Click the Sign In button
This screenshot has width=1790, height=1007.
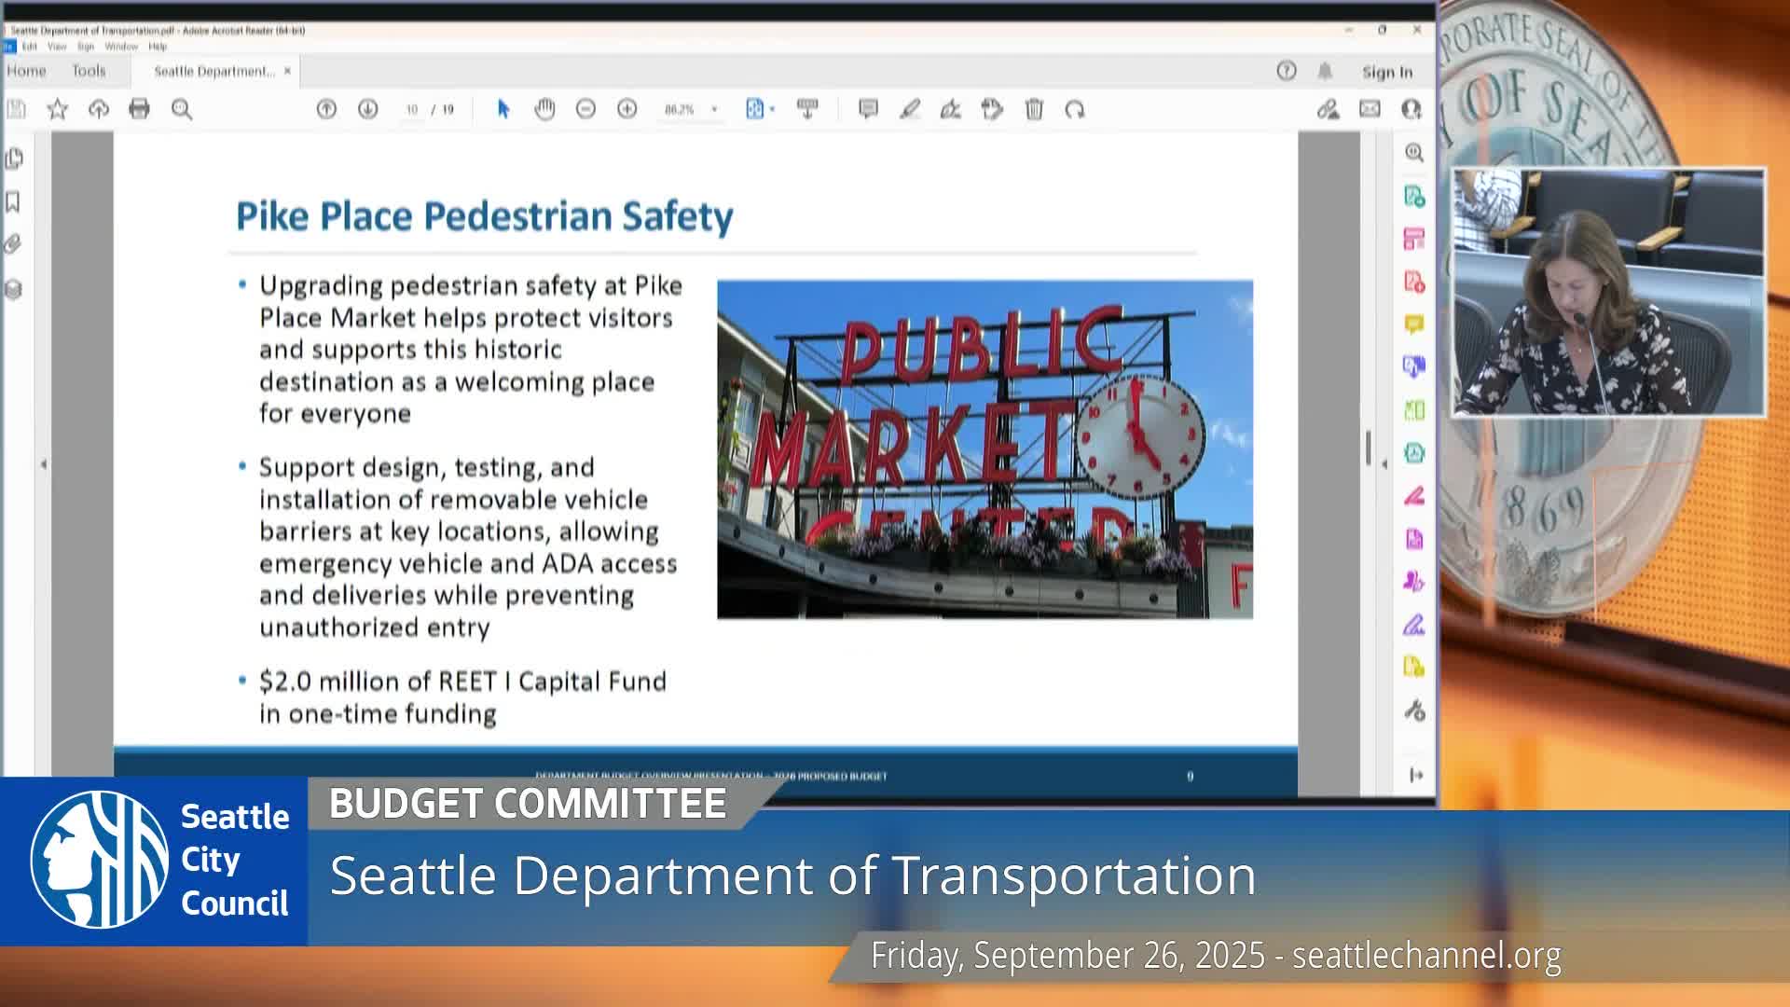(1387, 72)
